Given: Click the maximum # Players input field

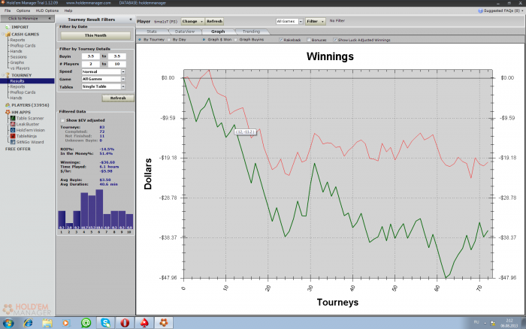Looking at the screenshot, I should coord(116,64).
